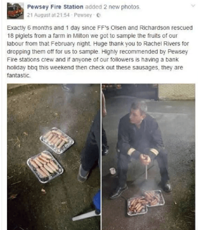Click the seated man's face in right photo
Viewport: 198px width, 230px height.
(136, 115)
